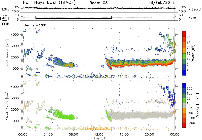Click the N.Search legend label
The height and width of the screenshot is (140, 202).
tap(195, 9)
